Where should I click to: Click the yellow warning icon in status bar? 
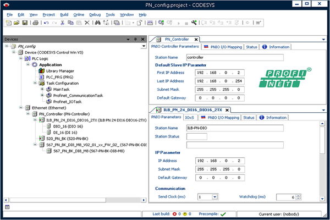(185, 214)
